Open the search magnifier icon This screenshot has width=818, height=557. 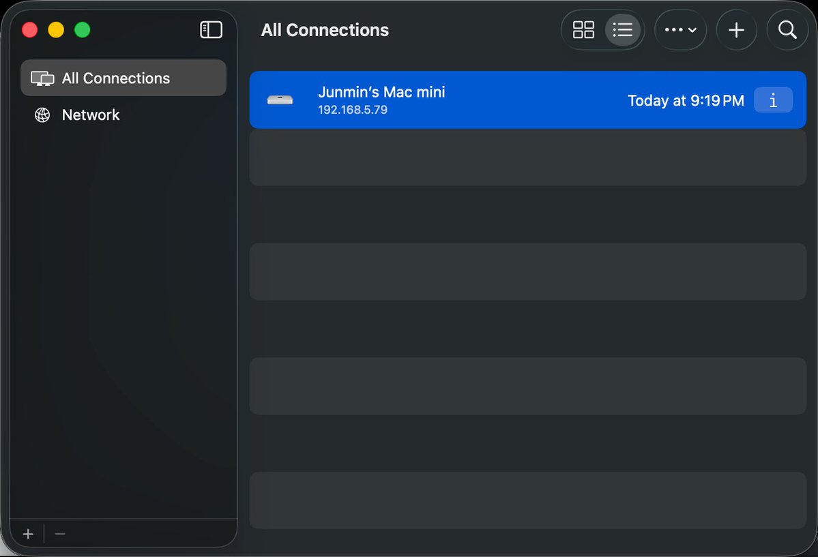[x=787, y=30]
